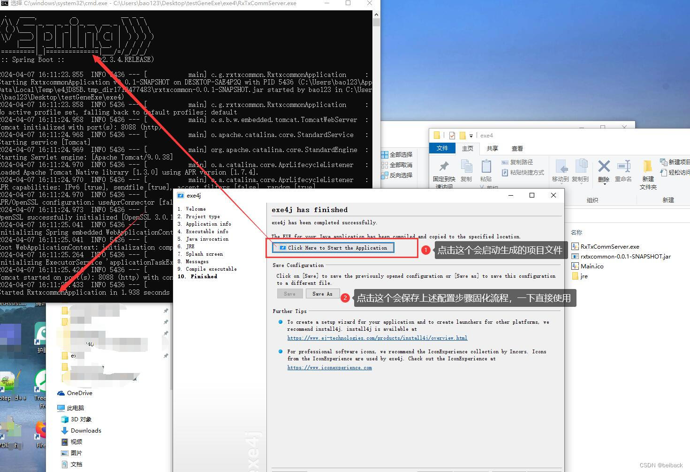Click the new folder icon in the exe4 title bar

(463, 136)
